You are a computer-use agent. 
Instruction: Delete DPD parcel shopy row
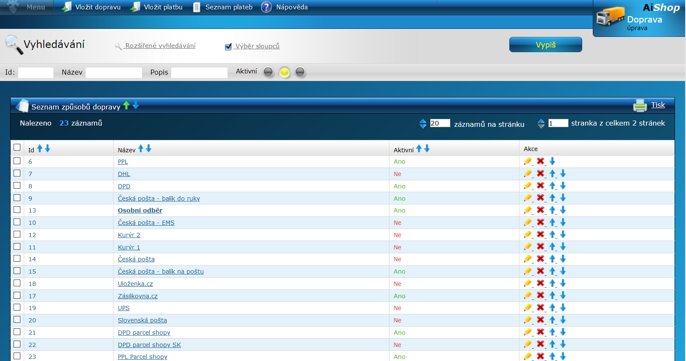coord(540,332)
